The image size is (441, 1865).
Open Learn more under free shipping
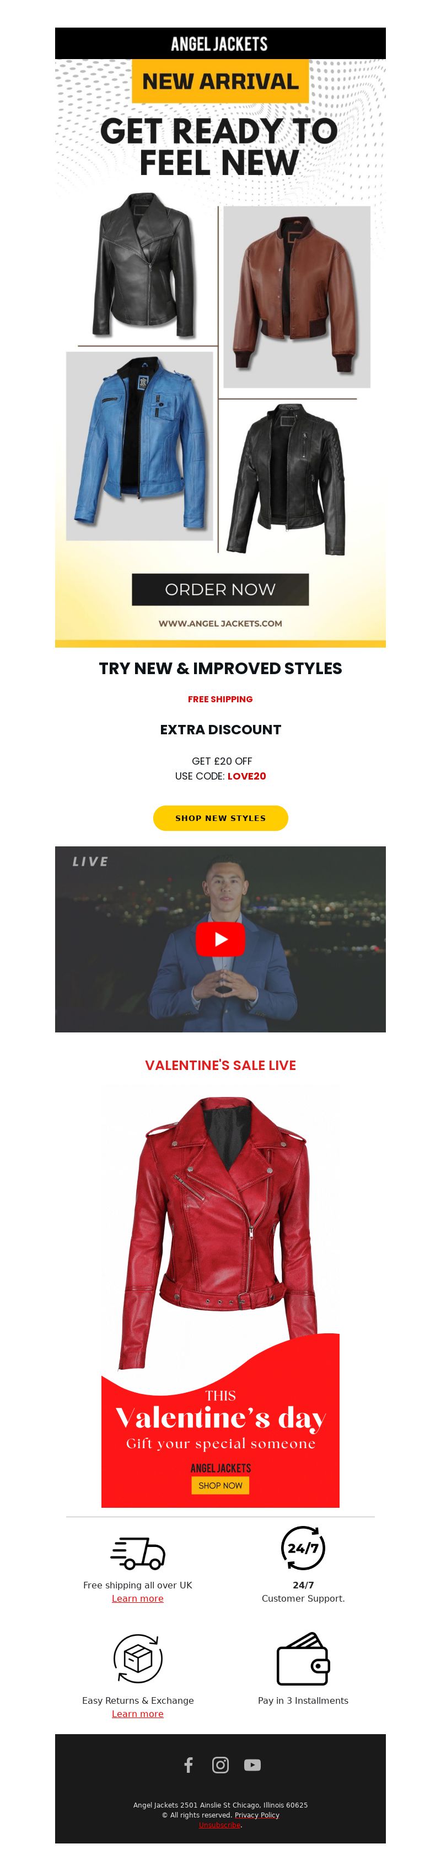pyautogui.click(x=137, y=1598)
